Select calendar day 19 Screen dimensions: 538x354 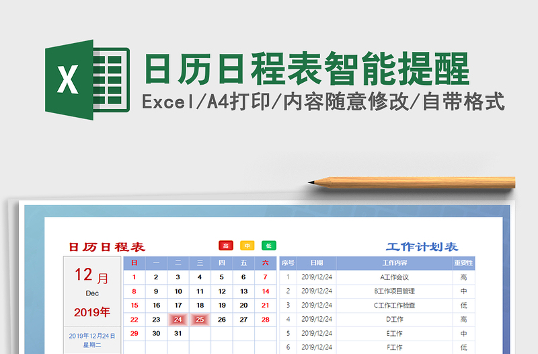[222, 306]
